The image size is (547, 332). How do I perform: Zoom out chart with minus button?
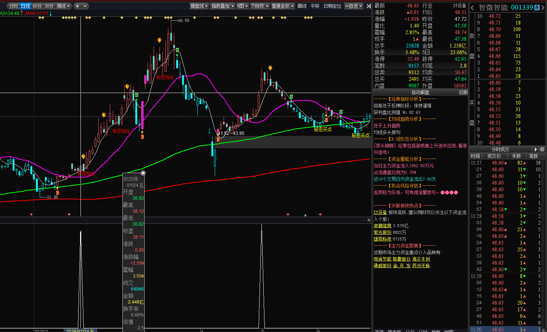click(x=85, y=6)
